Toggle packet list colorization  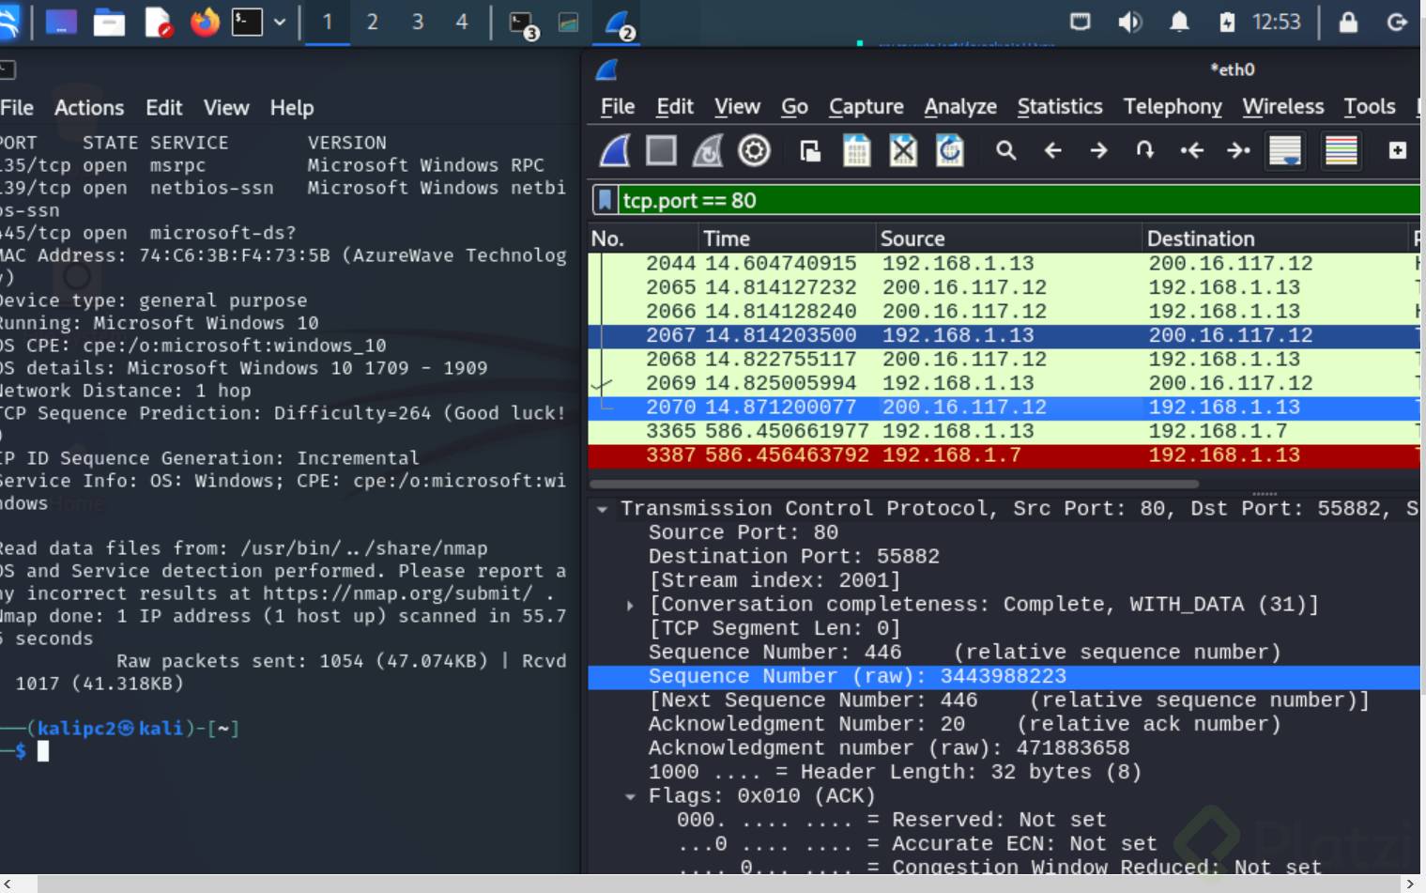click(x=1341, y=150)
